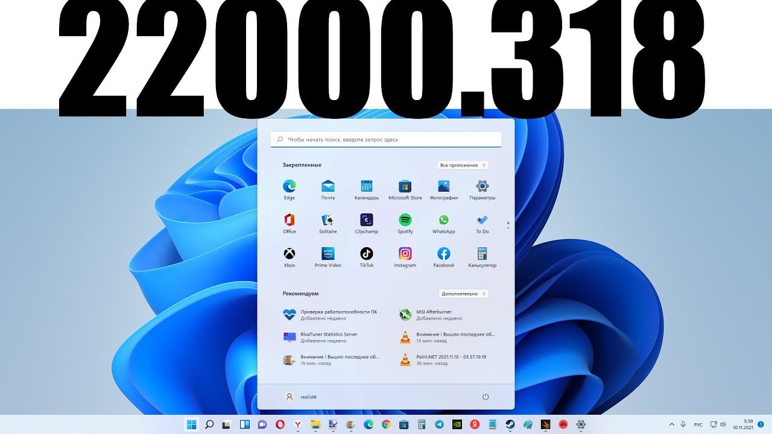This screenshot has width=772, height=434.
Task: Launch WhatsApp from pinned apps
Action: pos(444,223)
